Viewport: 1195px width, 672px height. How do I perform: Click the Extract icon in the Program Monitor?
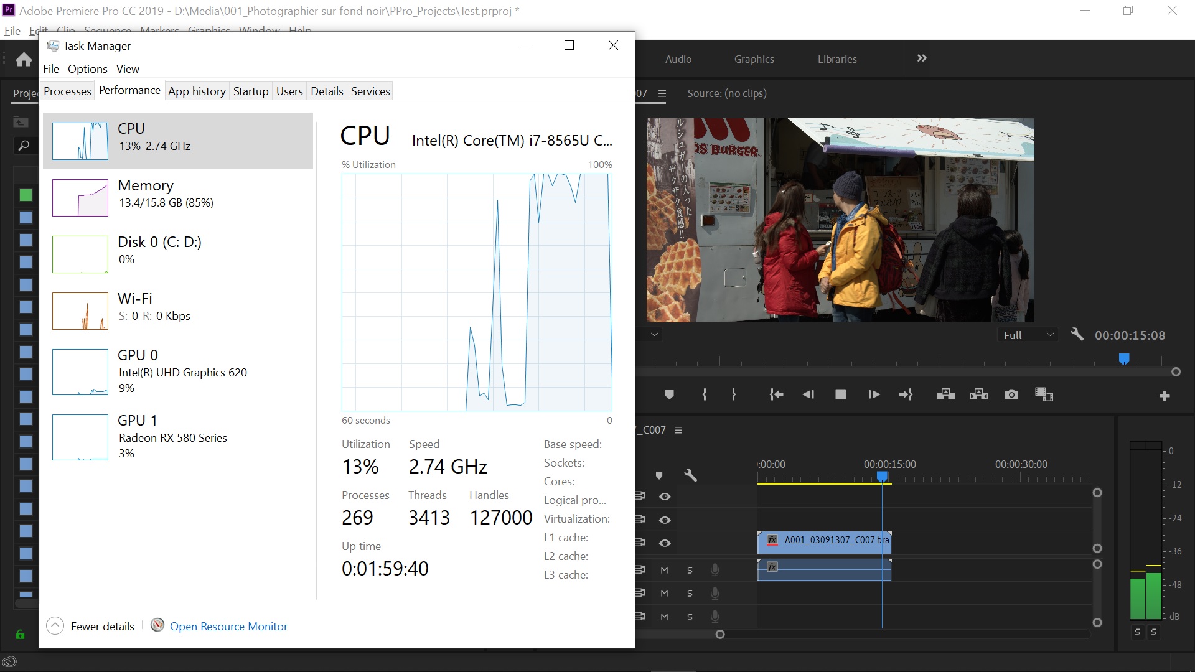click(979, 394)
